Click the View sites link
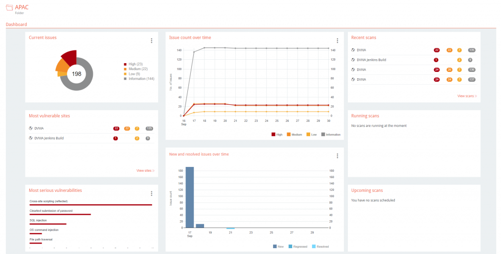Viewport: 501px width, 254px height. [x=145, y=170]
